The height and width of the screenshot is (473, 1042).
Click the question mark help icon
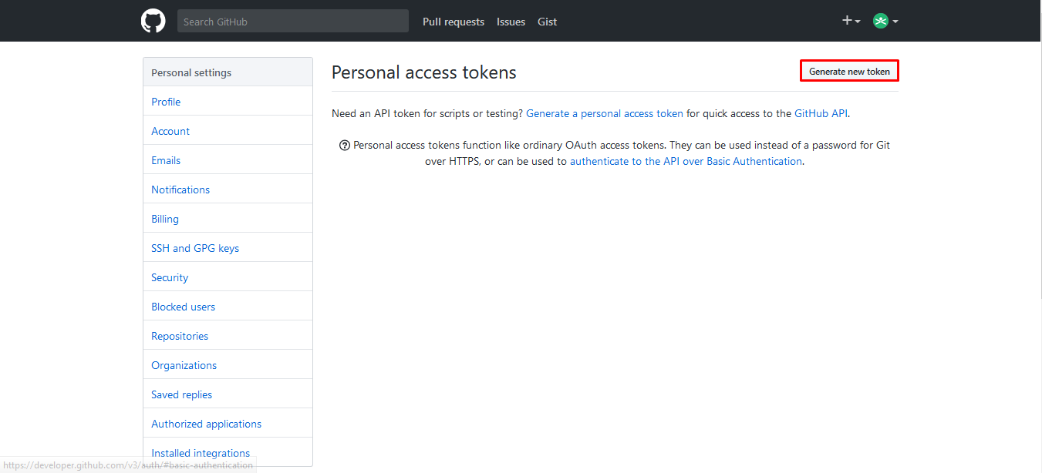[x=344, y=145]
